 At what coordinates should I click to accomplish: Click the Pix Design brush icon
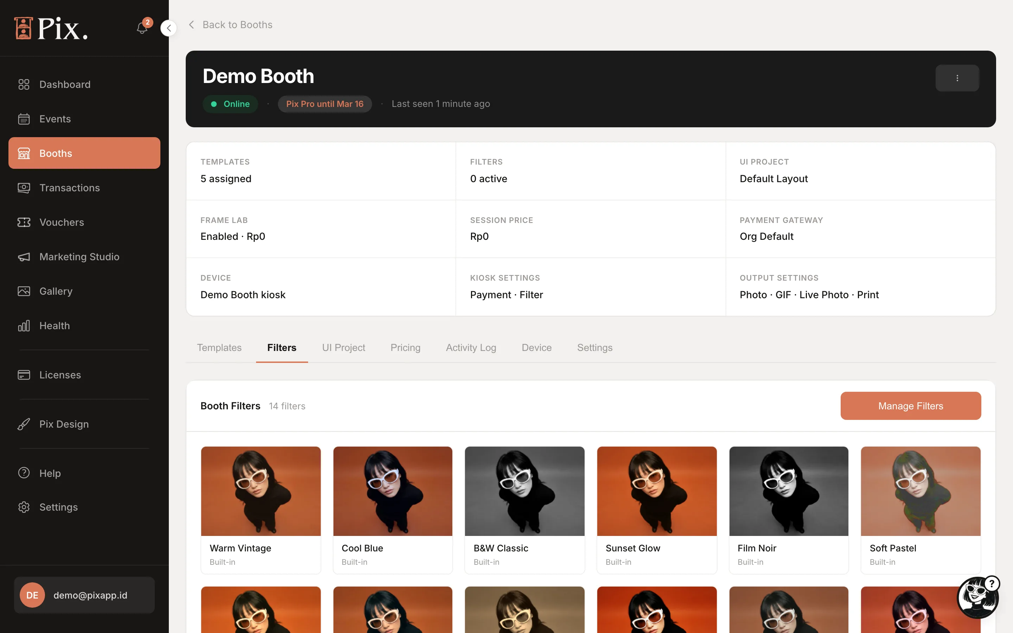(24, 424)
